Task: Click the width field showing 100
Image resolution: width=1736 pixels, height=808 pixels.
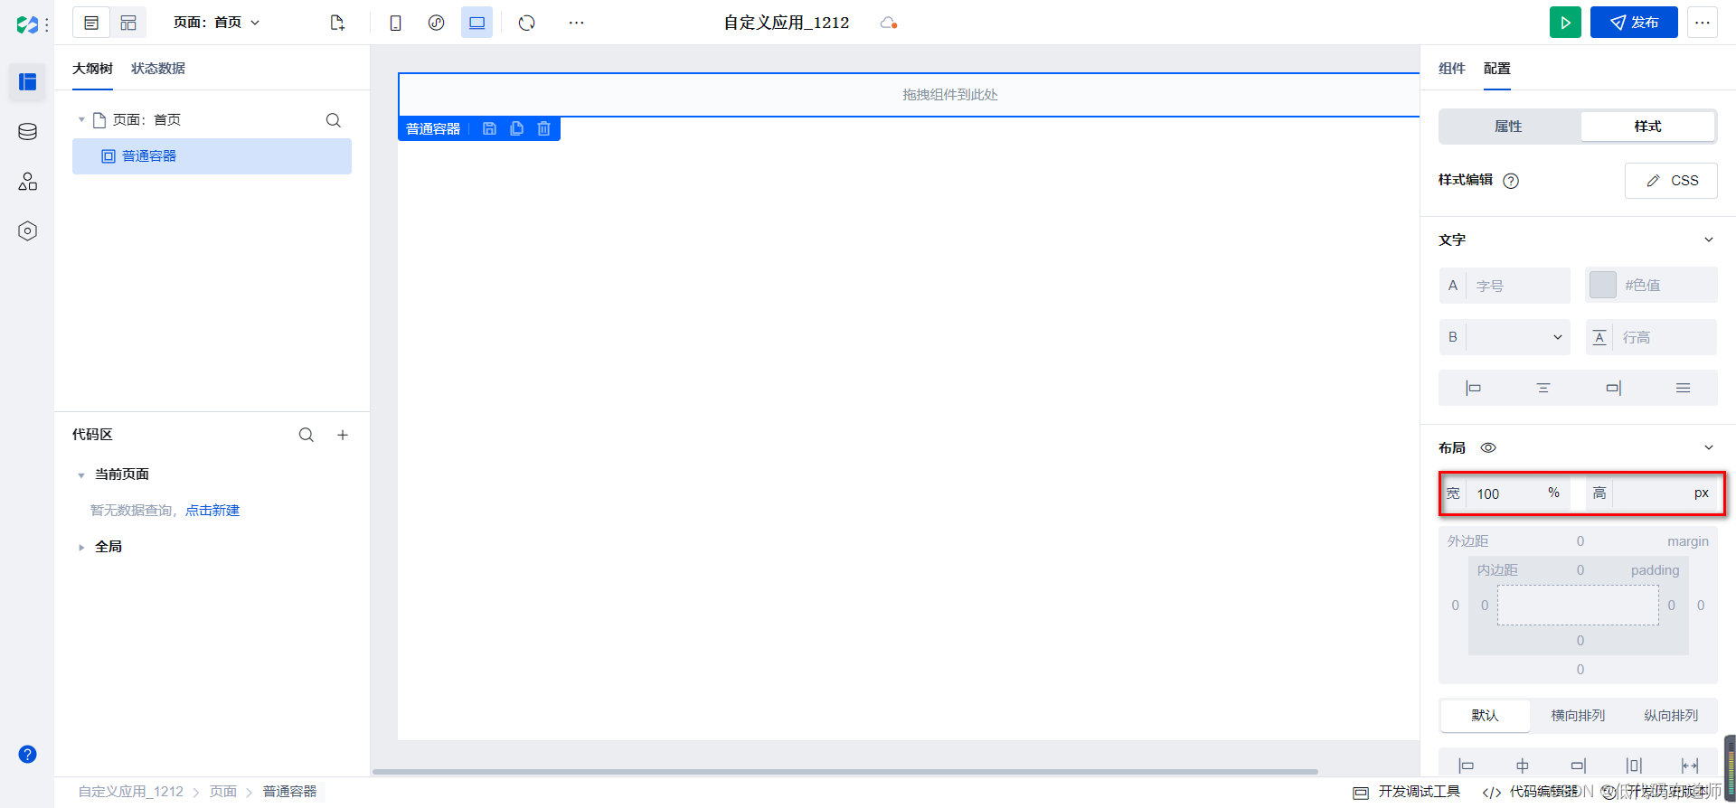Action: [1503, 493]
